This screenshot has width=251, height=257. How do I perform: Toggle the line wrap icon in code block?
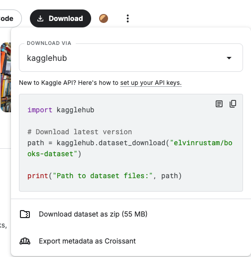click(219, 104)
